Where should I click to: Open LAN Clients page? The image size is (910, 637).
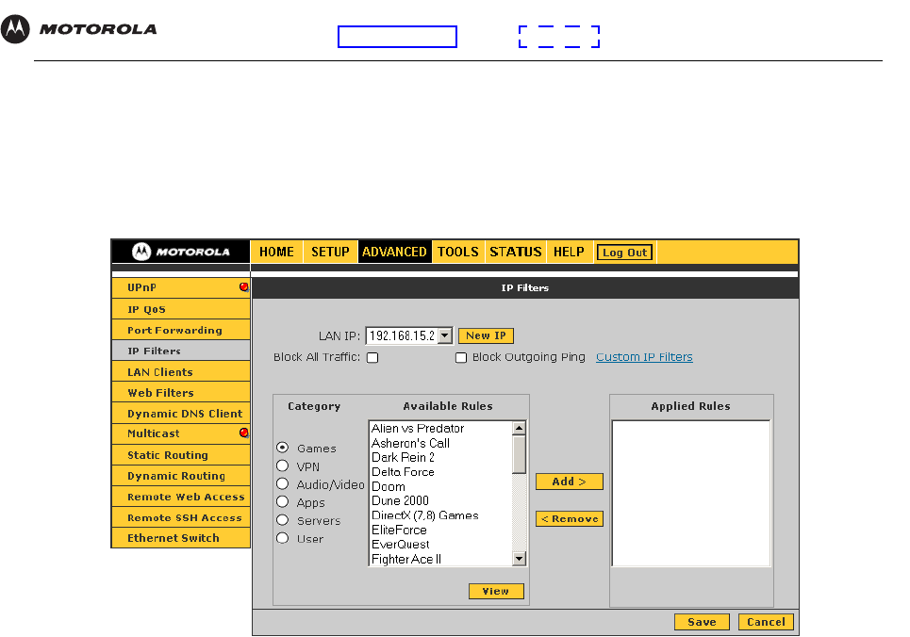pos(180,372)
